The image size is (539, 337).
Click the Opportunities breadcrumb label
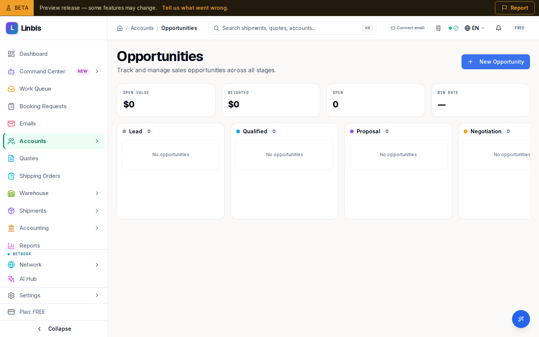click(x=179, y=28)
